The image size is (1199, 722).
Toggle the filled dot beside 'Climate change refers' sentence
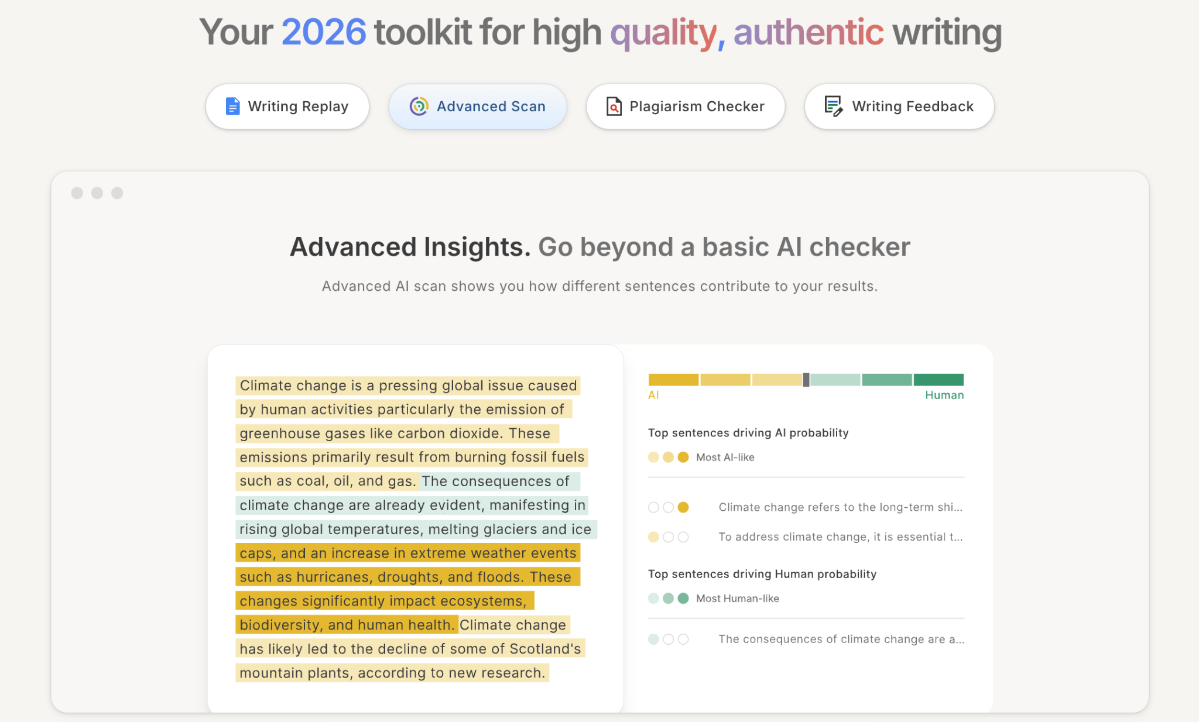click(x=684, y=507)
